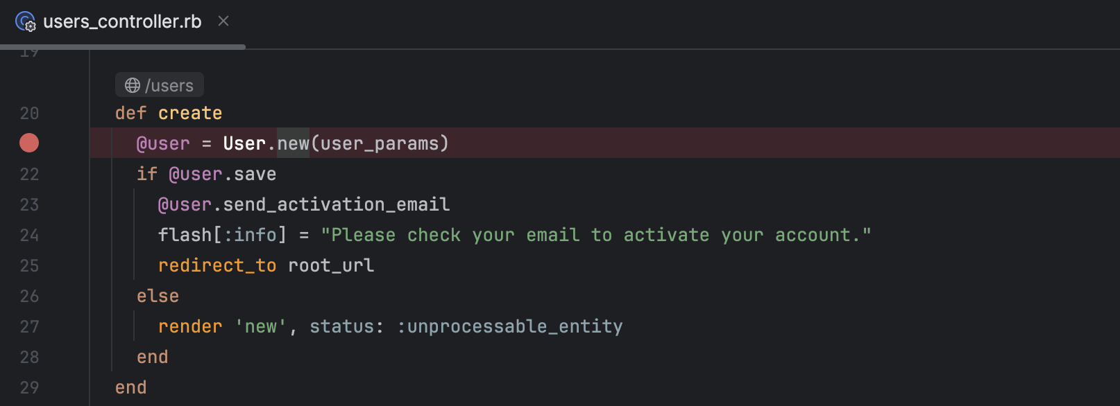Viewport: 1120px width, 406px height.
Task: Click line number 24 in gutter
Action: 29,235
